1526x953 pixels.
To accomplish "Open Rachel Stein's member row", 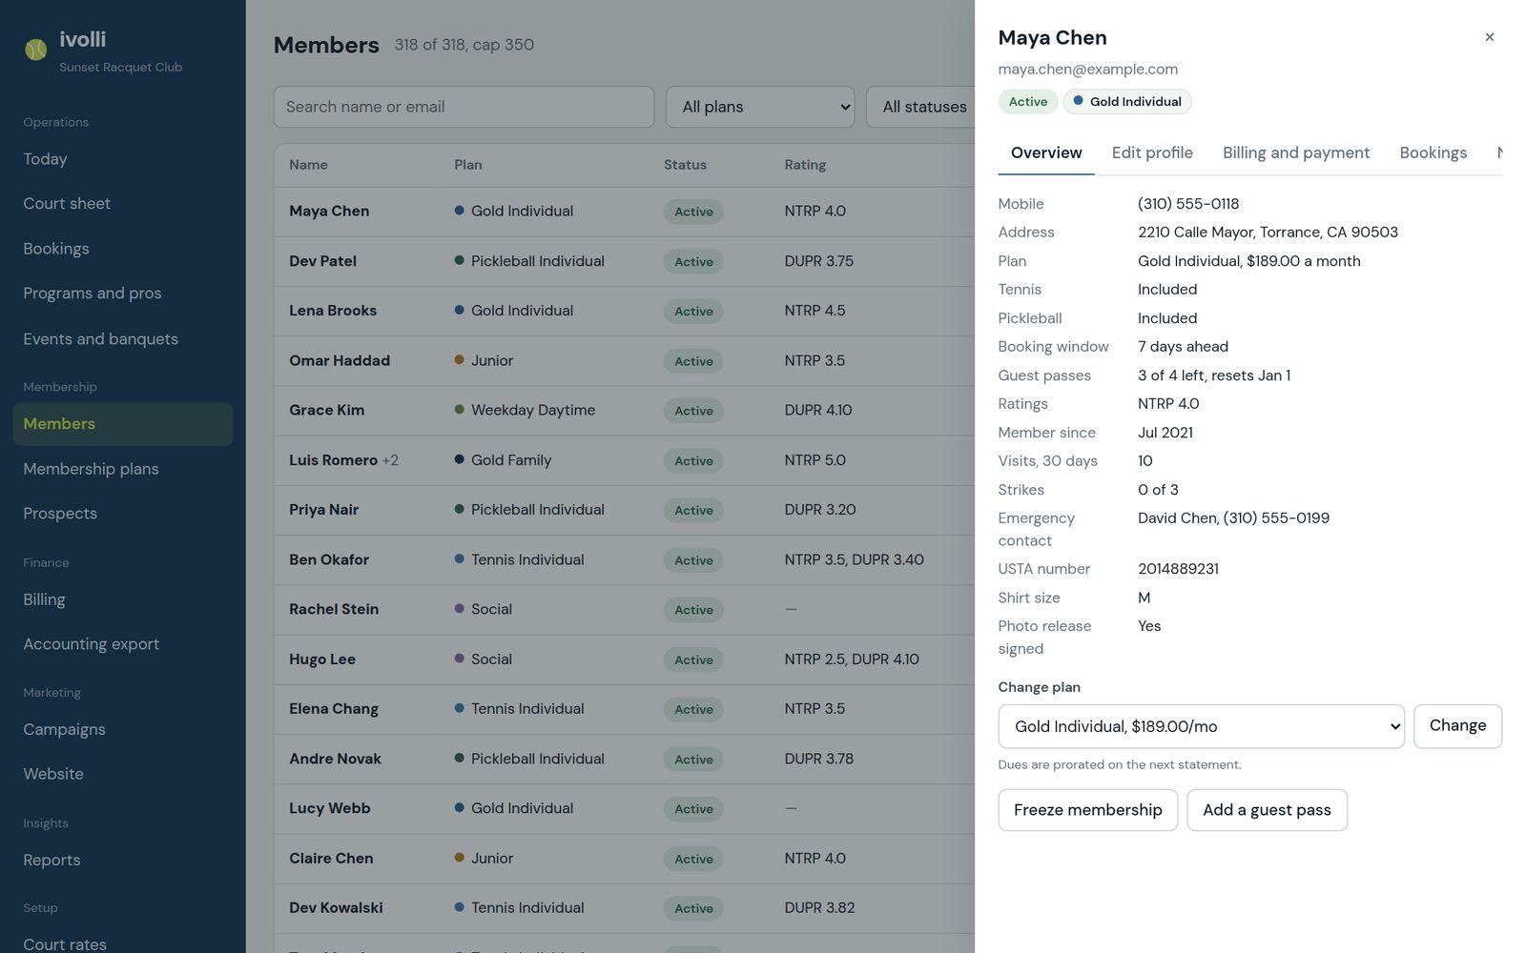I will [625, 610].
